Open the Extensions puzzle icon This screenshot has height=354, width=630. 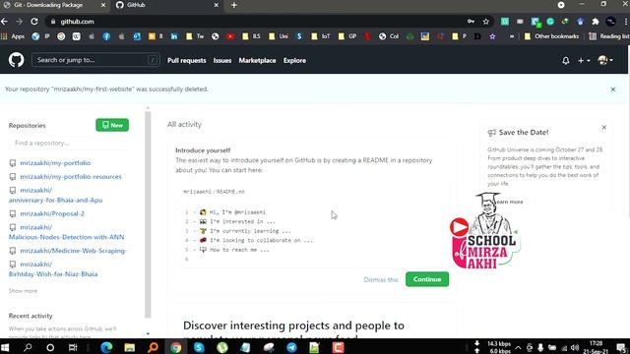595,22
